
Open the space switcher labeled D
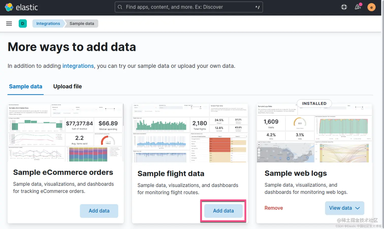click(23, 23)
